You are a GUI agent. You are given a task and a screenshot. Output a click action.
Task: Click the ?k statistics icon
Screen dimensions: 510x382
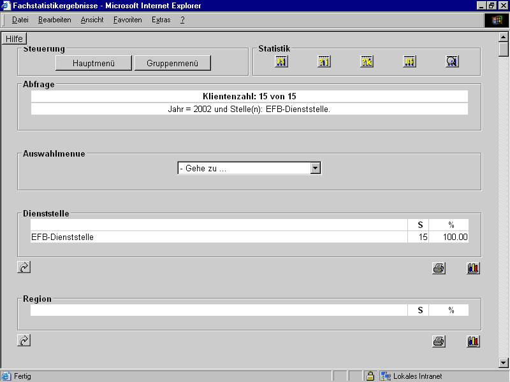(x=367, y=62)
